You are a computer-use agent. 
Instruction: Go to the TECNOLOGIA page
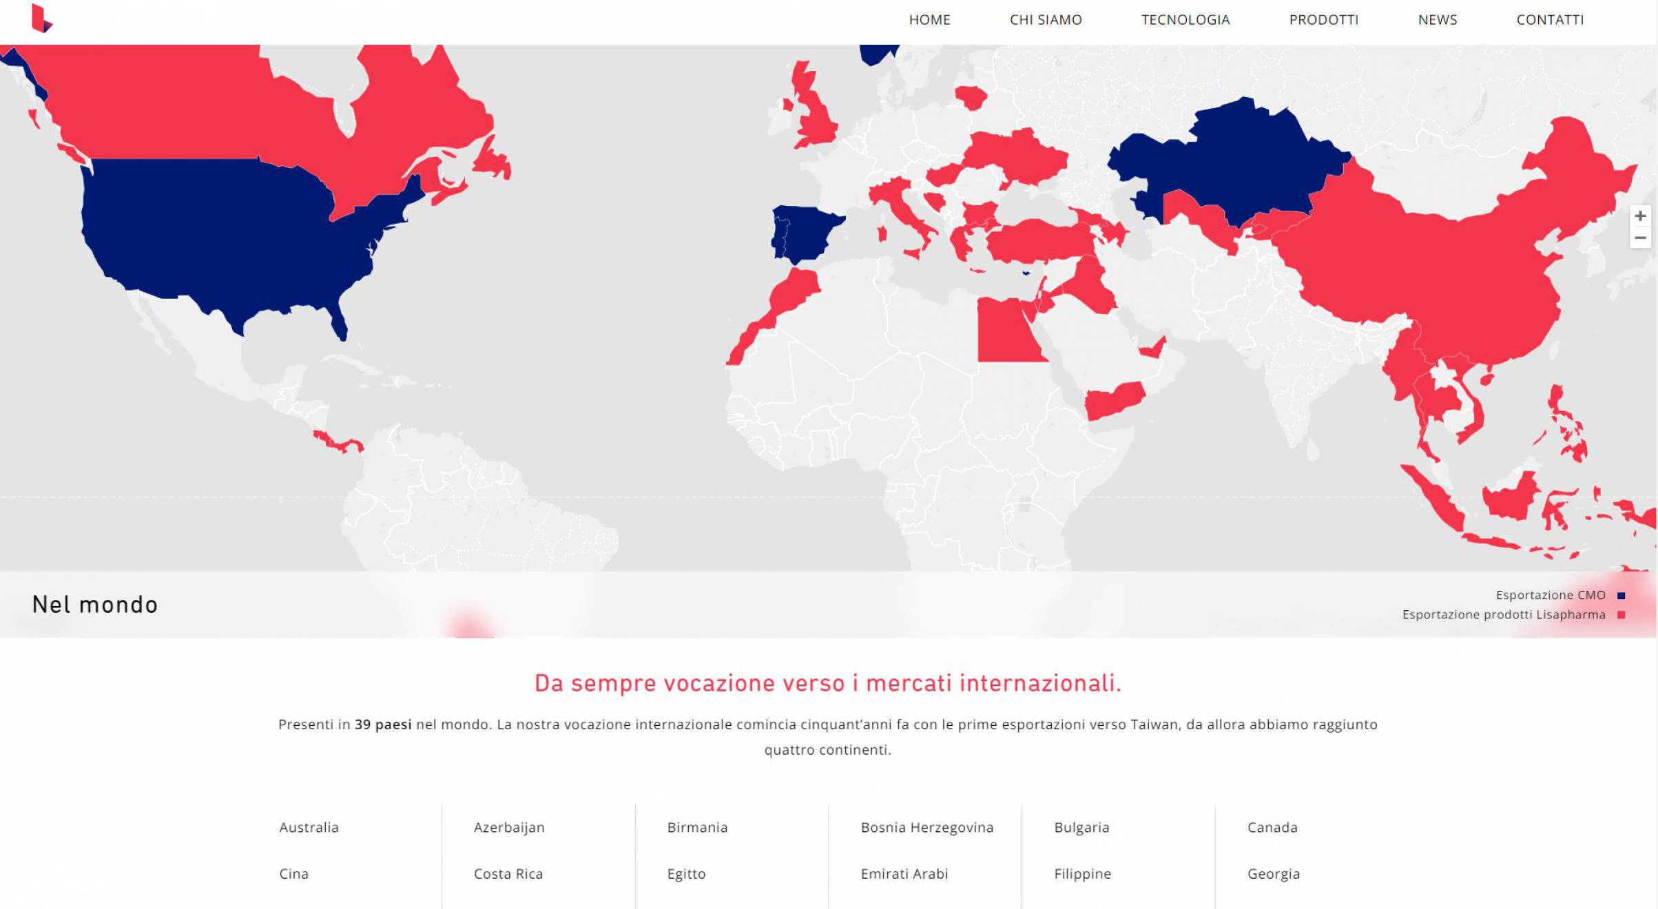point(1185,20)
